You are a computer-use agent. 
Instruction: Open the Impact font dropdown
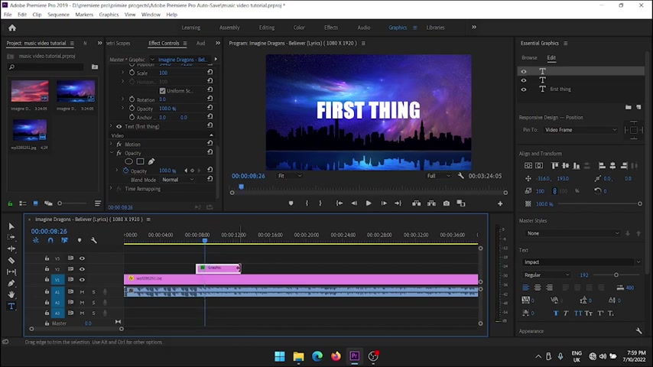[582, 262]
